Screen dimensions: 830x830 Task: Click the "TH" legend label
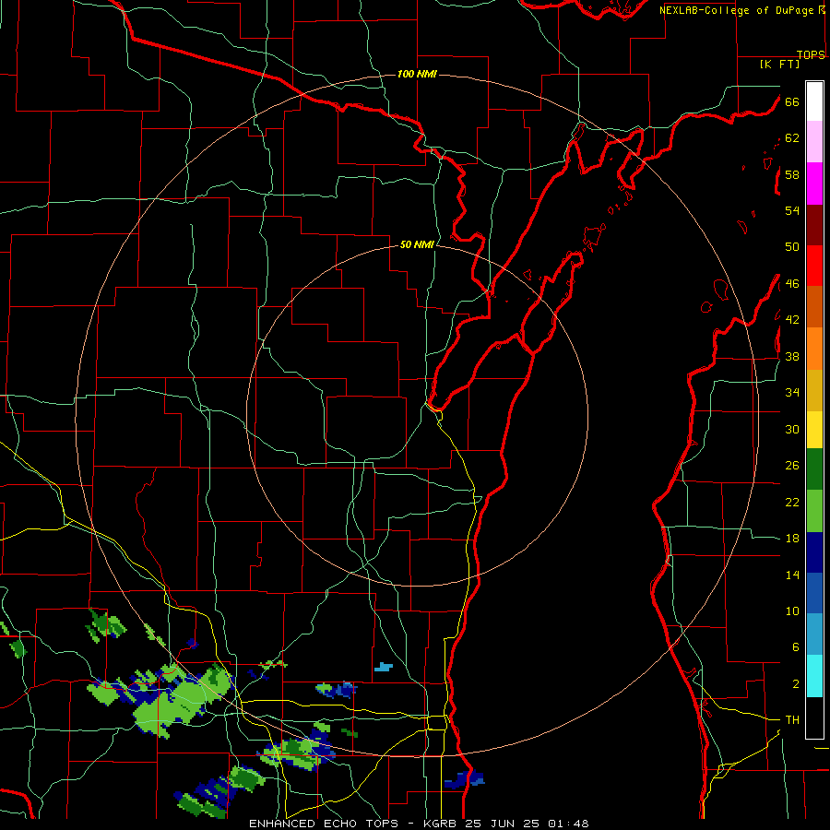coord(792,720)
